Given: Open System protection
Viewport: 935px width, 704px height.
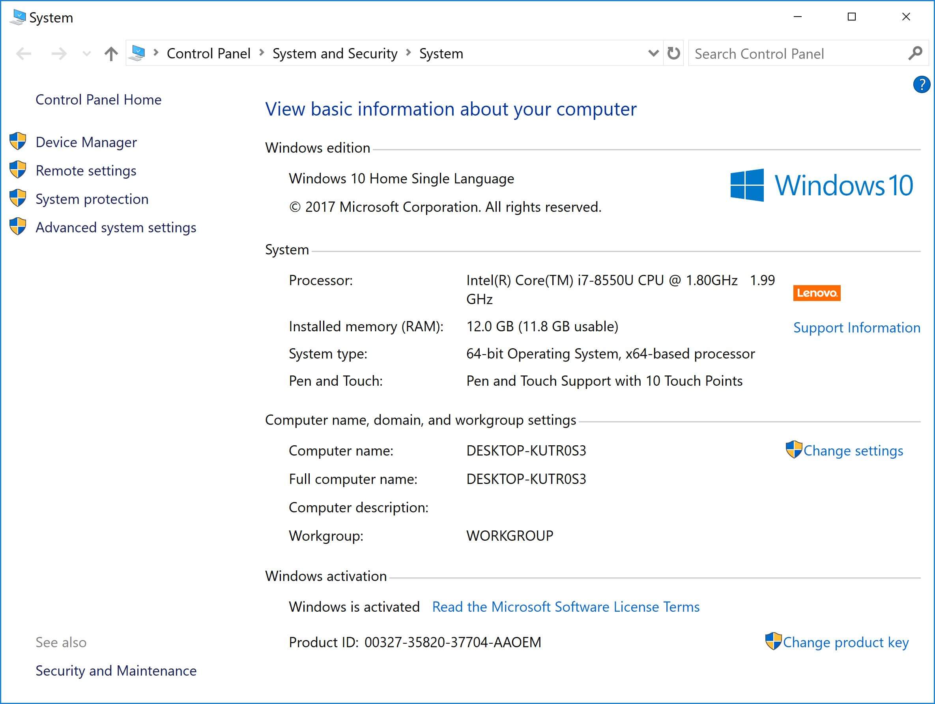Looking at the screenshot, I should point(92,199).
